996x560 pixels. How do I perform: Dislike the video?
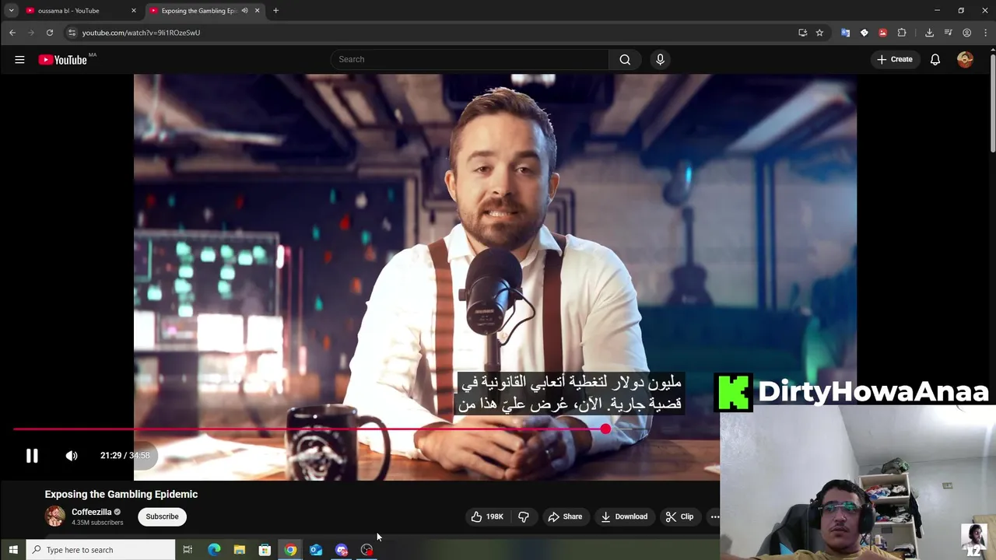524,516
